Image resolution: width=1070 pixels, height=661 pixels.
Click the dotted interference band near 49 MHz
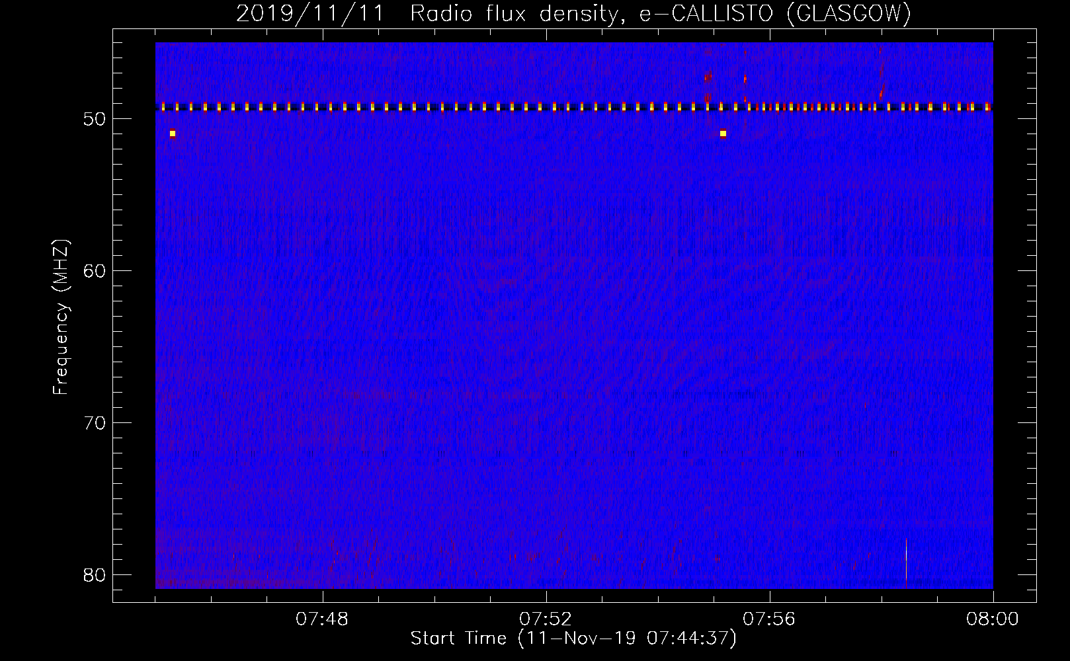point(574,106)
